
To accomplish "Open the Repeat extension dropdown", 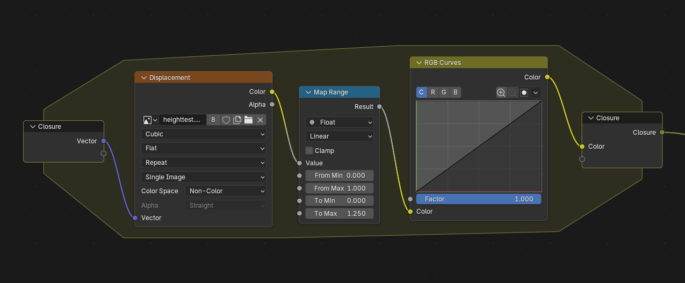I will [204, 163].
